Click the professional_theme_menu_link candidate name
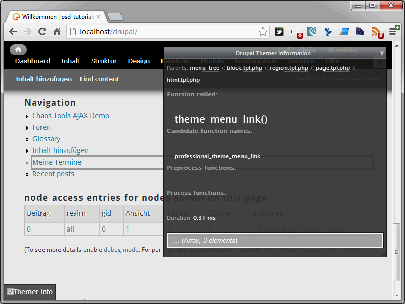The image size is (405, 304). 218,156
